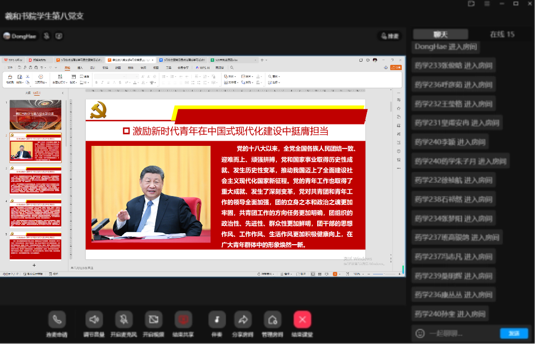
Task: Open the 开始 ribbon tab in WPS
Action: pos(67,67)
